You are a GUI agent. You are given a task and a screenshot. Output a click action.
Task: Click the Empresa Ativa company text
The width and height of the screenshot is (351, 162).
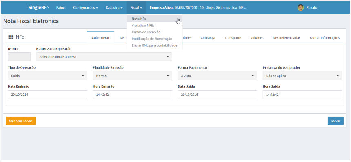tap(198, 8)
